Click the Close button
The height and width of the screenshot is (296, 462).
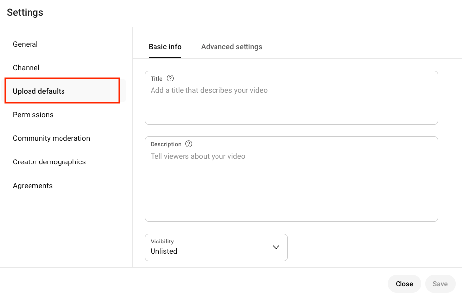(404, 284)
